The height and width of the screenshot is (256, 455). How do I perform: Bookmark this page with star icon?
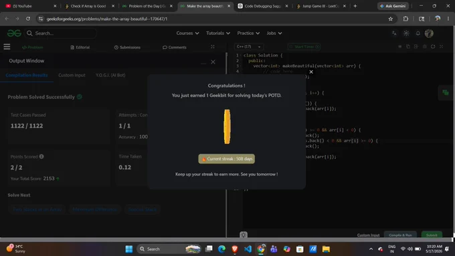click(391, 19)
